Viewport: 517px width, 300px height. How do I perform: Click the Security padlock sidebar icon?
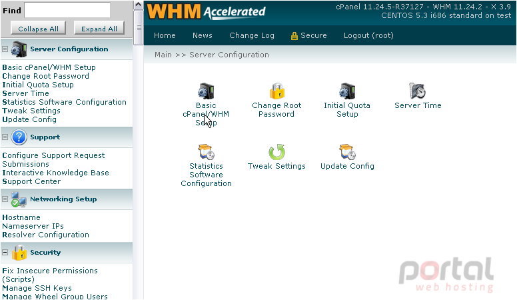(x=19, y=253)
